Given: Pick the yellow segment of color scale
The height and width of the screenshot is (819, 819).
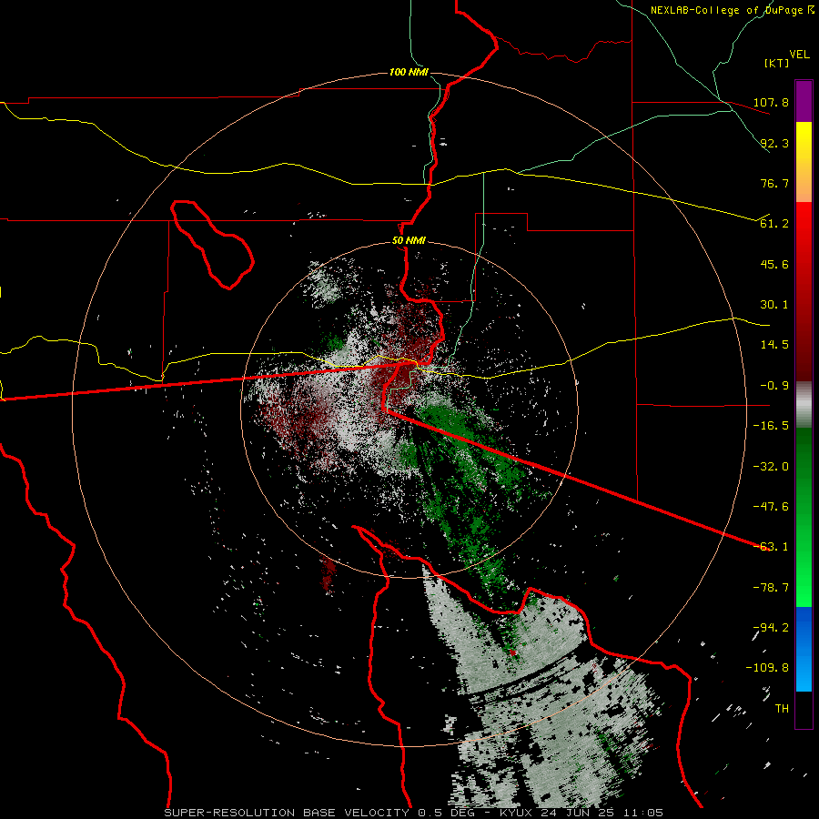Looking at the screenshot, I should (x=804, y=142).
